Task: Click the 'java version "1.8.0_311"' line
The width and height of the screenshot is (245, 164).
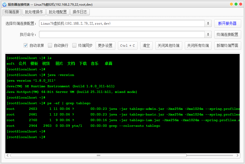Action: pos(31,81)
